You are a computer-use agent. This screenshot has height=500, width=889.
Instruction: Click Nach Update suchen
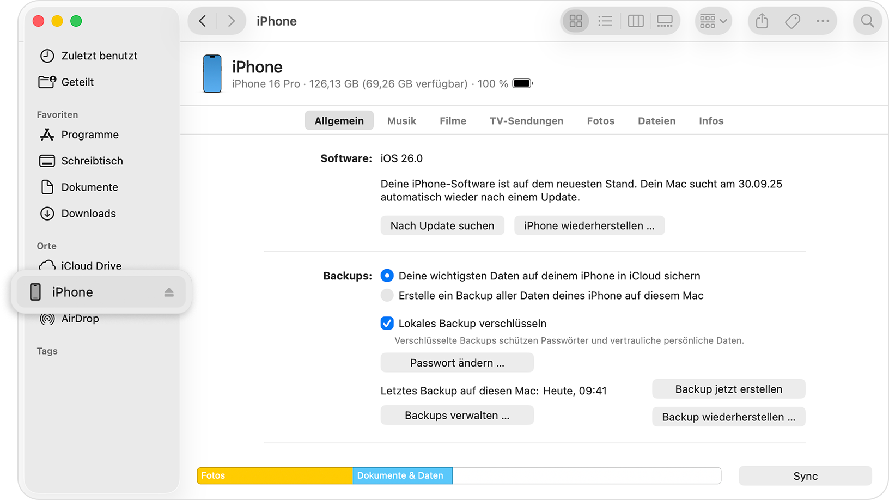pyautogui.click(x=442, y=225)
